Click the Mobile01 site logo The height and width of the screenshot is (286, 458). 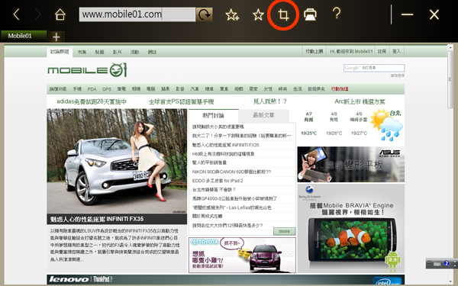tap(87, 70)
